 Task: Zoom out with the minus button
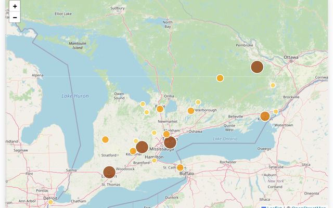pos(15,18)
